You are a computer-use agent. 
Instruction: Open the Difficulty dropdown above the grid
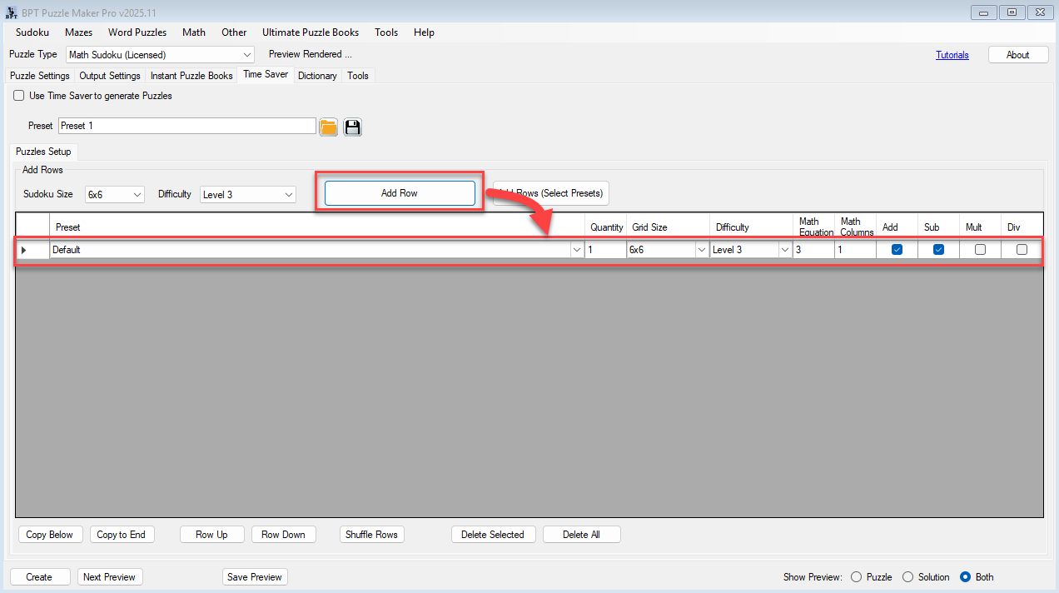[x=289, y=195]
